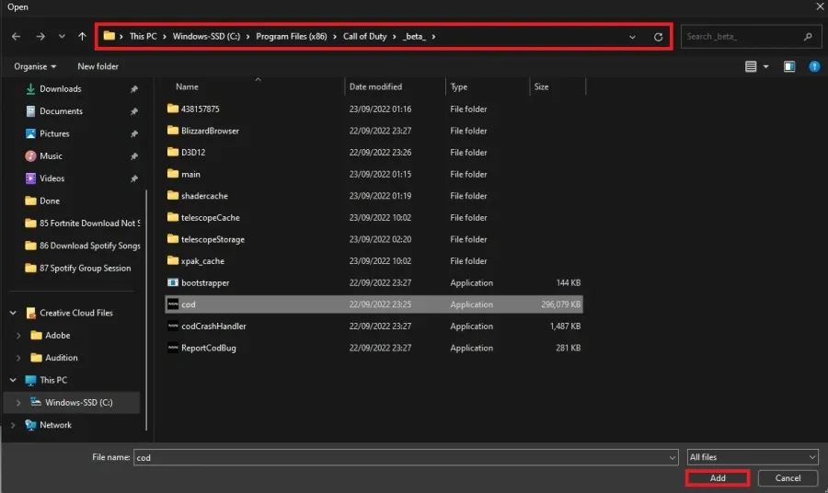Collapse the Creative Cloud Files tree
828x493 pixels.
[x=13, y=313]
